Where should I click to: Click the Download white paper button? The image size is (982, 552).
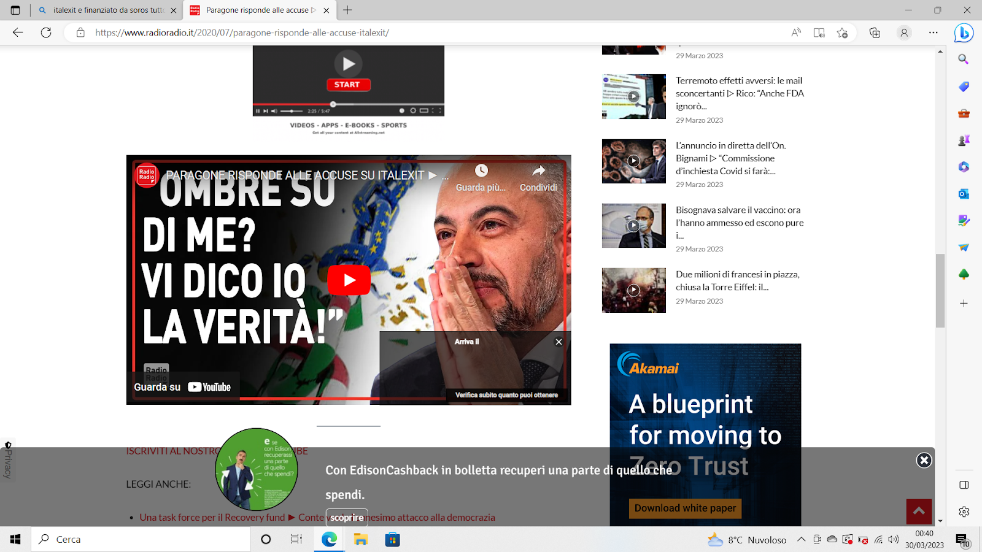(685, 508)
